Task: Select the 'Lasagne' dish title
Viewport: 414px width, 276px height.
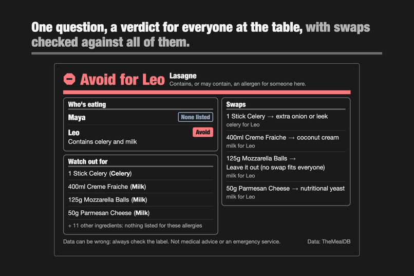Action: coord(183,76)
